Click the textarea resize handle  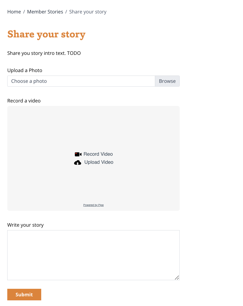coord(177,277)
